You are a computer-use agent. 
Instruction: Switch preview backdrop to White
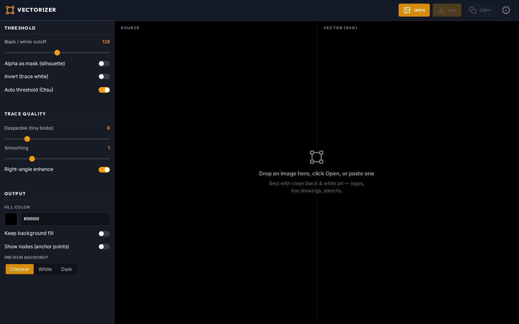pyautogui.click(x=45, y=269)
